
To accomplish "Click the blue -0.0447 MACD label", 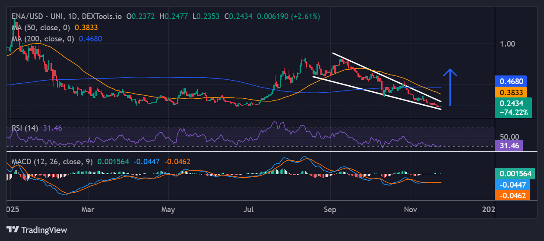I will pyautogui.click(x=512, y=185).
